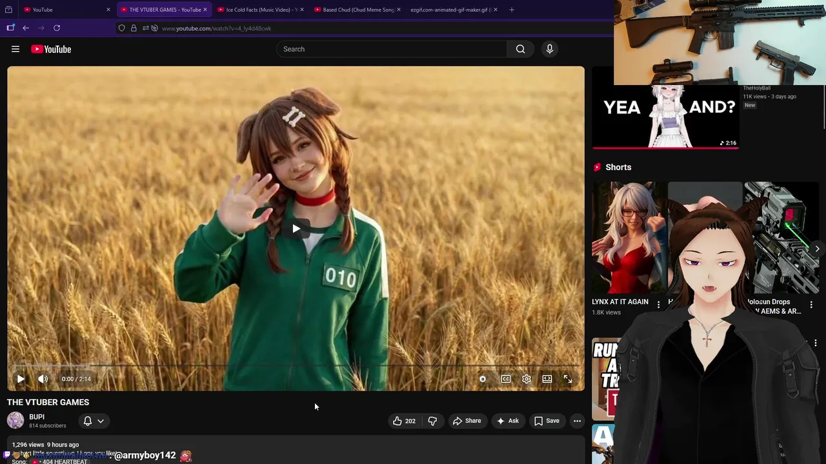This screenshot has height=464, width=826.
Task: Toggle closed captions (CC) on the player
Action: click(x=506, y=379)
